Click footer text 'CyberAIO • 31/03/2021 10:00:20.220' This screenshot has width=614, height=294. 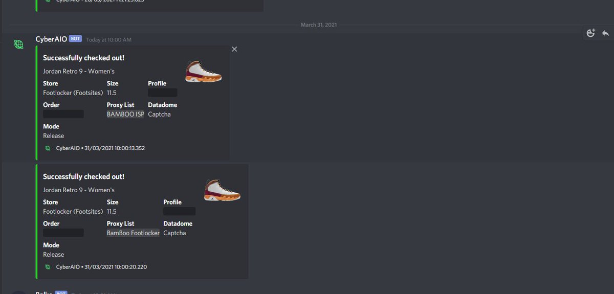(101, 267)
